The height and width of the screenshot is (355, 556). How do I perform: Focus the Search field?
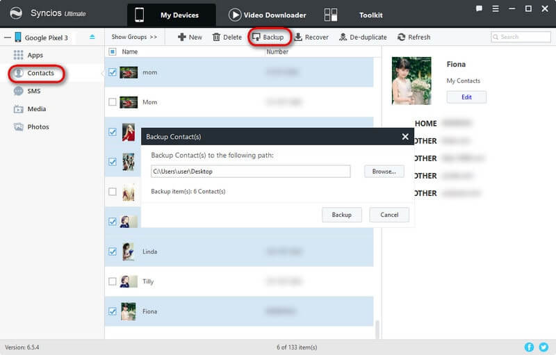pos(521,37)
